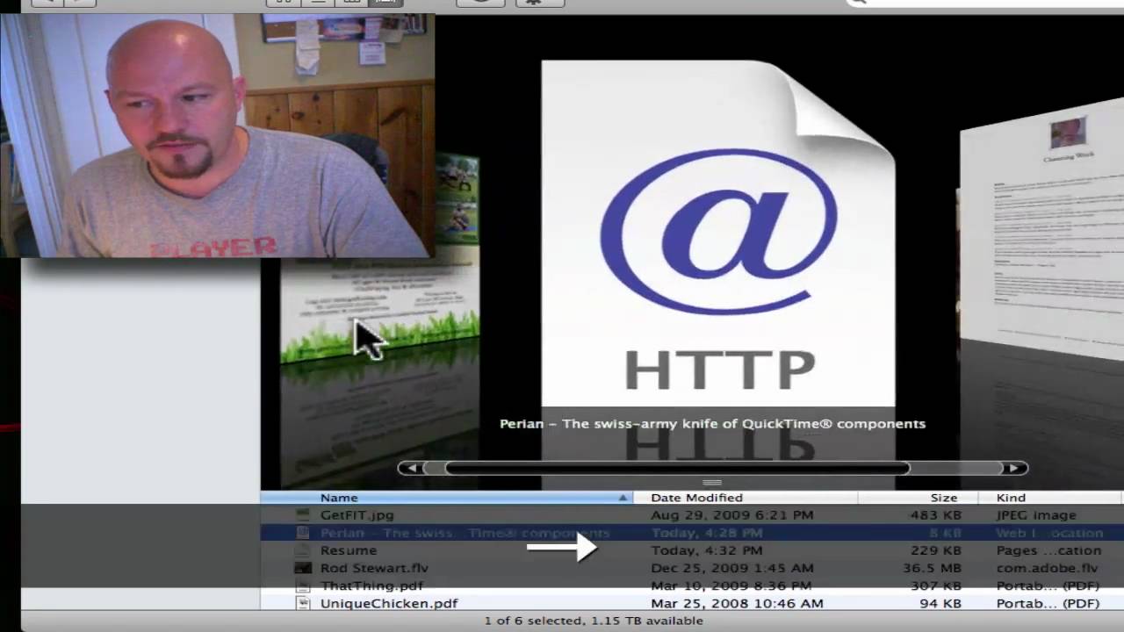This screenshot has width=1124, height=632.
Task: Select the file named UniqueChicken.pdf
Action: pos(389,603)
